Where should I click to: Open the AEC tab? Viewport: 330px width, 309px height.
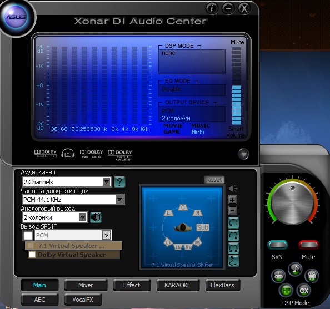[x=39, y=300]
